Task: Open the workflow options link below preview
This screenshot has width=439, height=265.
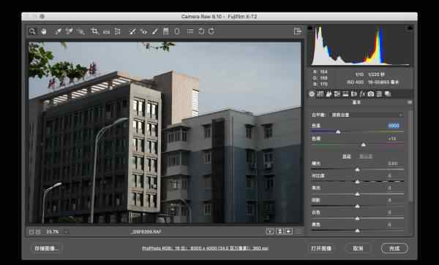Action: pos(205,248)
